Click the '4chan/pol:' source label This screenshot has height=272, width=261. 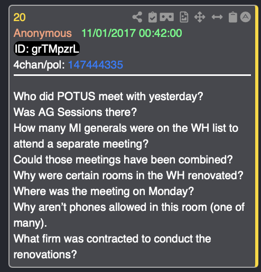[39, 65]
